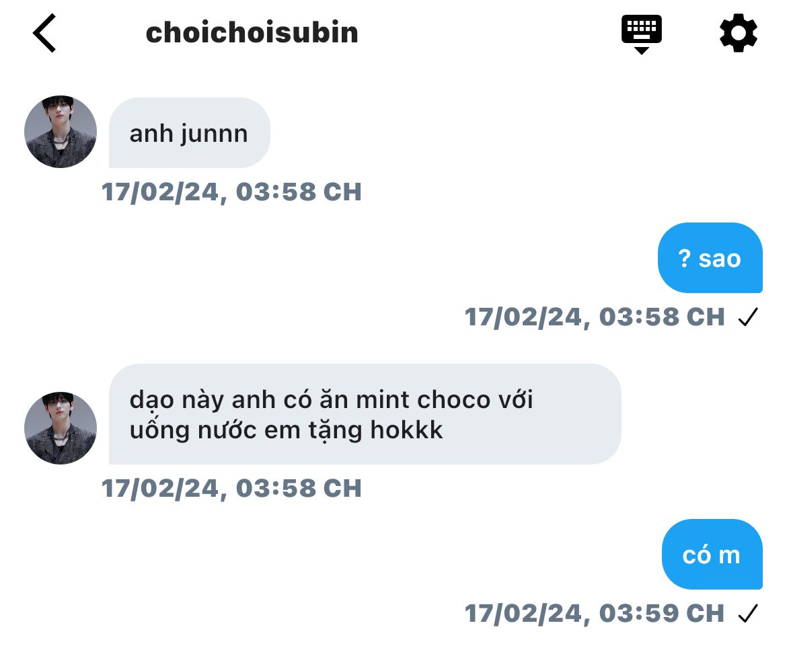Click the question mark in the "? sao" bubble
787x646 pixels.
pos(685,258)
